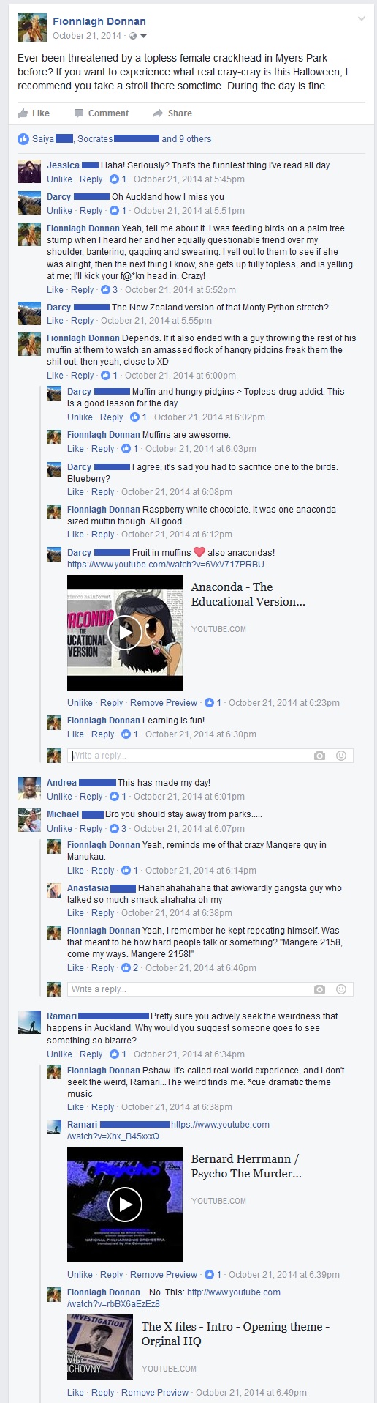Open the Comment action on the post
Screen dimensions: 377x1403
tap(101, 113)
